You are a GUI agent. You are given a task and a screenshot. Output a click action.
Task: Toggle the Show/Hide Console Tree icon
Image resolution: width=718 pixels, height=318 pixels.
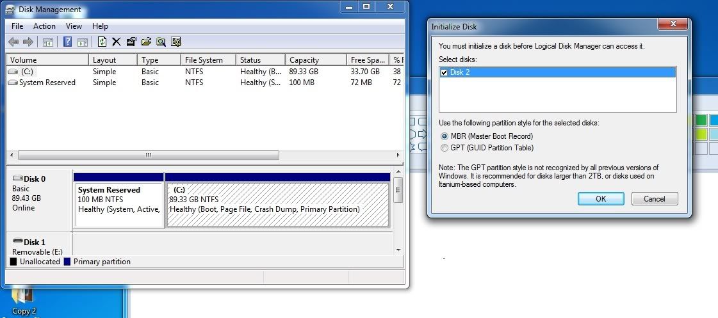click(x=47, y=42)
